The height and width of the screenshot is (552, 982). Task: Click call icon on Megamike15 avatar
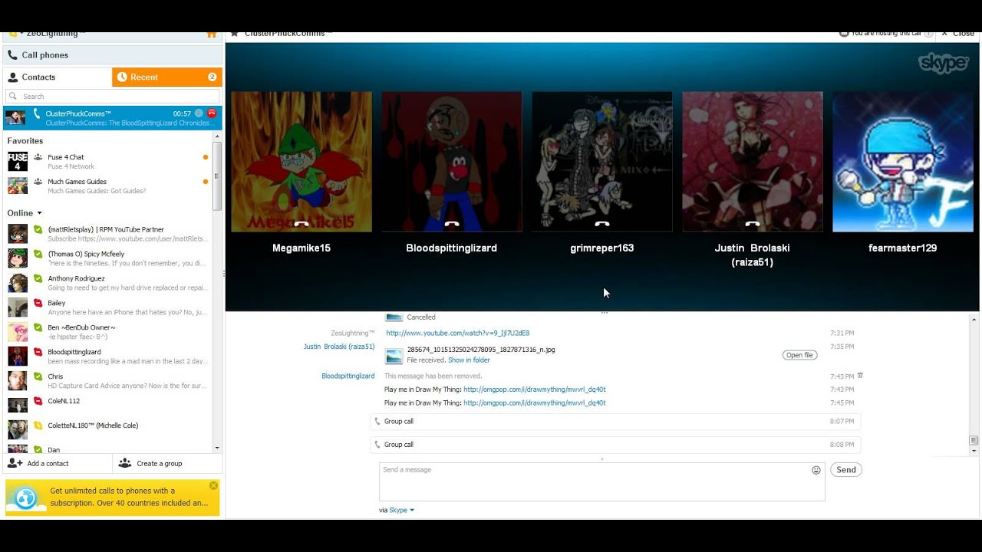pyautogui.click(x=302, y=224)
